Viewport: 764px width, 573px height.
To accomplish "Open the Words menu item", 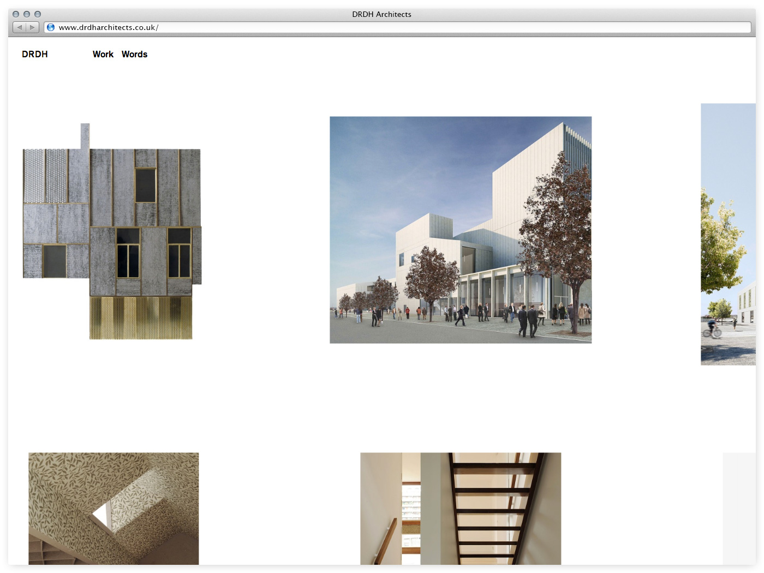I will 134,54.
